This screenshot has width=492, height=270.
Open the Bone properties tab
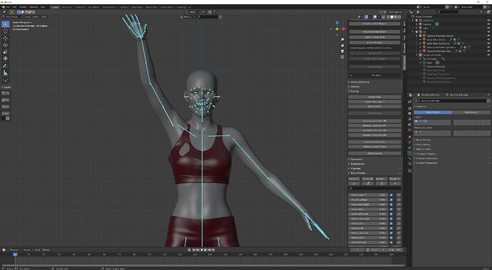(409, 159)
